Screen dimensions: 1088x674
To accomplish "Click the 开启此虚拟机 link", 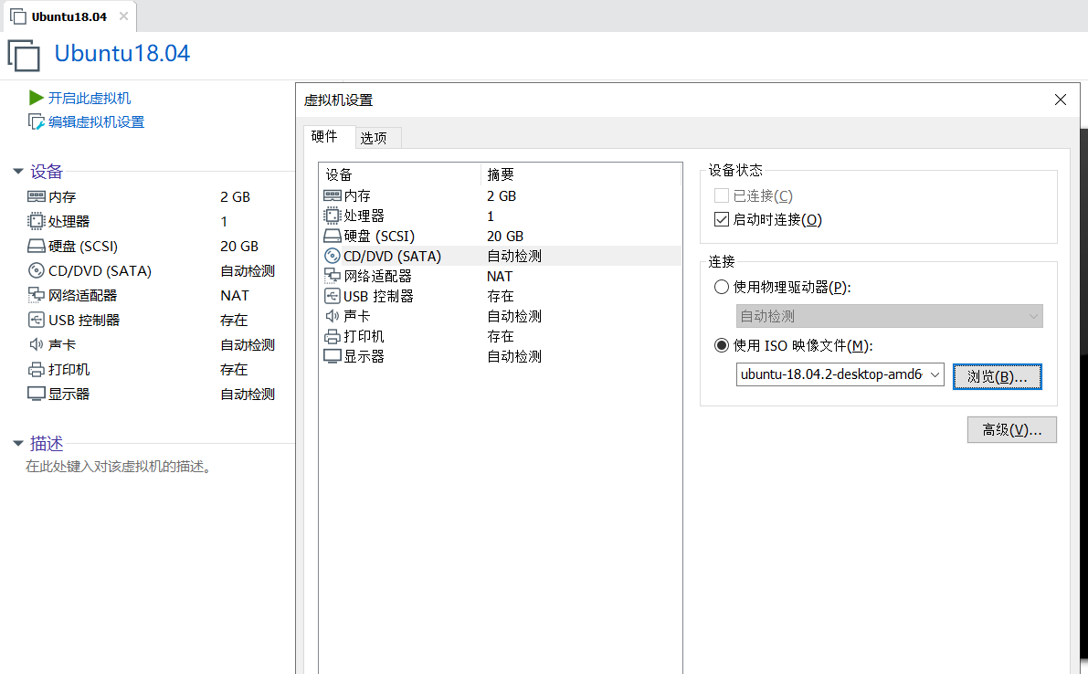I will tap(90, 99).
